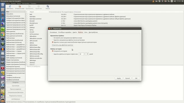Select the Все section in sidebar
Image resolution: width=184 pixels, height=103 pixels.
16,12
